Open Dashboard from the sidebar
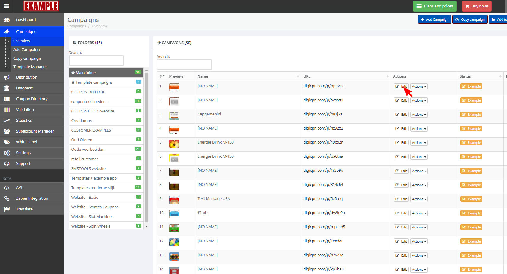The height and width of the screenshot is (274, 507). click(26, 20)
